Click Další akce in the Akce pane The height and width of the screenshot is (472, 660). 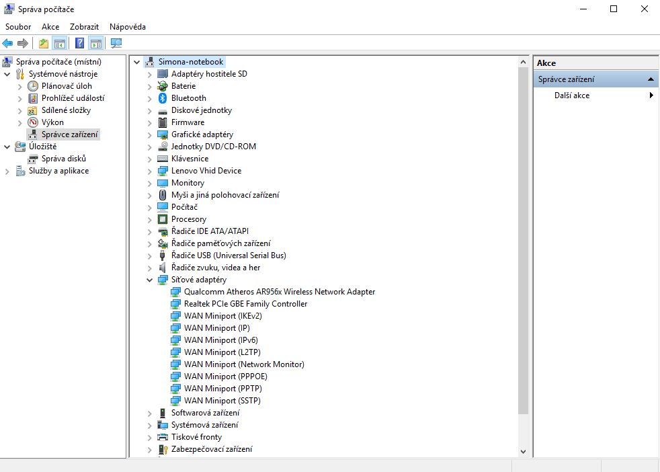572,95
